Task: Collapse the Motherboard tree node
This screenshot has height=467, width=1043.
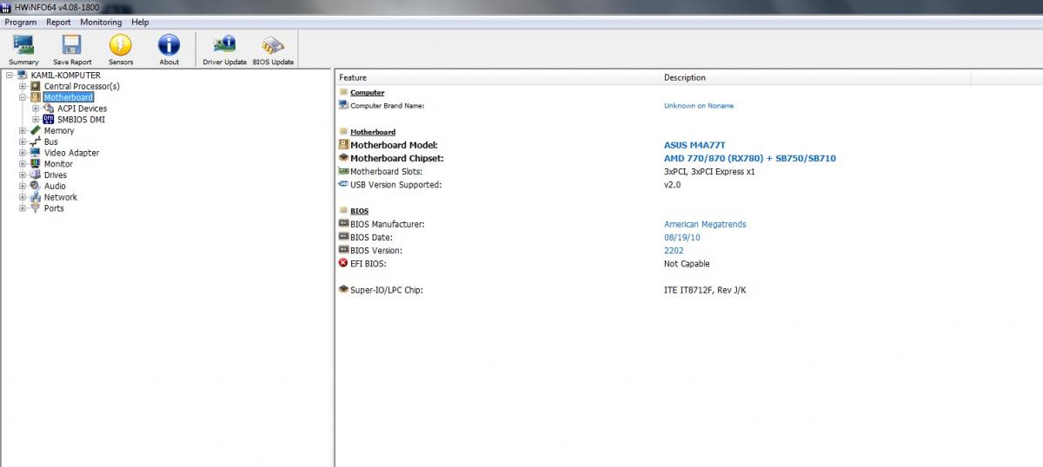Action: (x=23, y=98)
